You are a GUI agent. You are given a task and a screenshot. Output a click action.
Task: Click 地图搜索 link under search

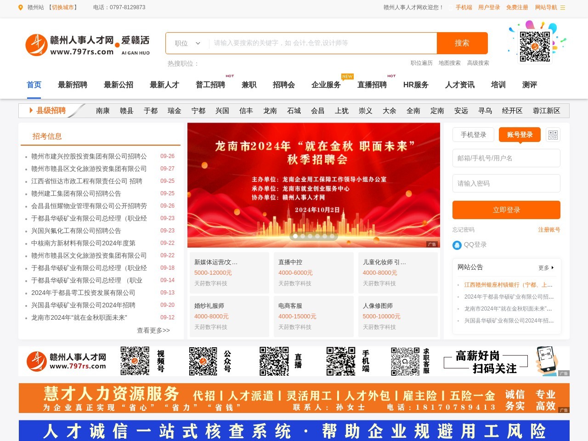point(449,63)
